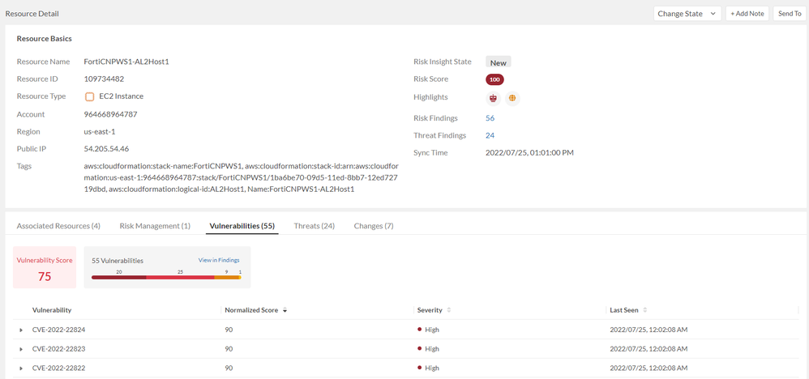
Task: Click High severity for CVE-2022-22823
Action: tap(428, 349)
